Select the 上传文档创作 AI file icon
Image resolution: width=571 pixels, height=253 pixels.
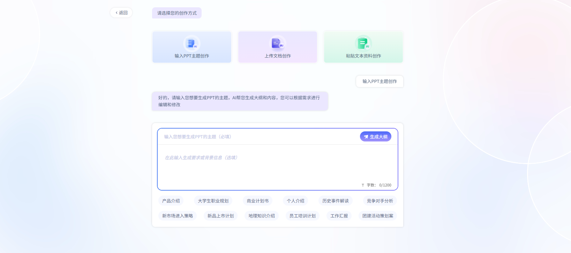click(x=278, y=44)
